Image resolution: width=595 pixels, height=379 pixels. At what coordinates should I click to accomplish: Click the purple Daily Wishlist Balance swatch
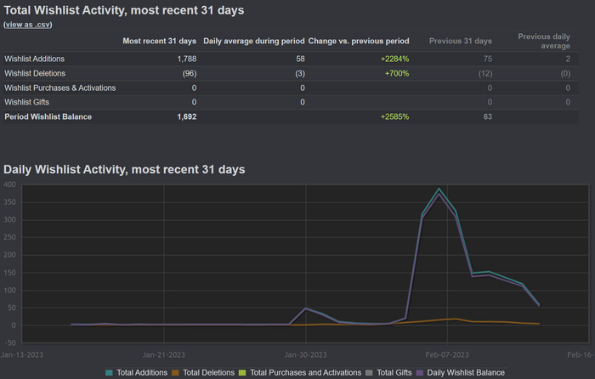click(420, 372)
